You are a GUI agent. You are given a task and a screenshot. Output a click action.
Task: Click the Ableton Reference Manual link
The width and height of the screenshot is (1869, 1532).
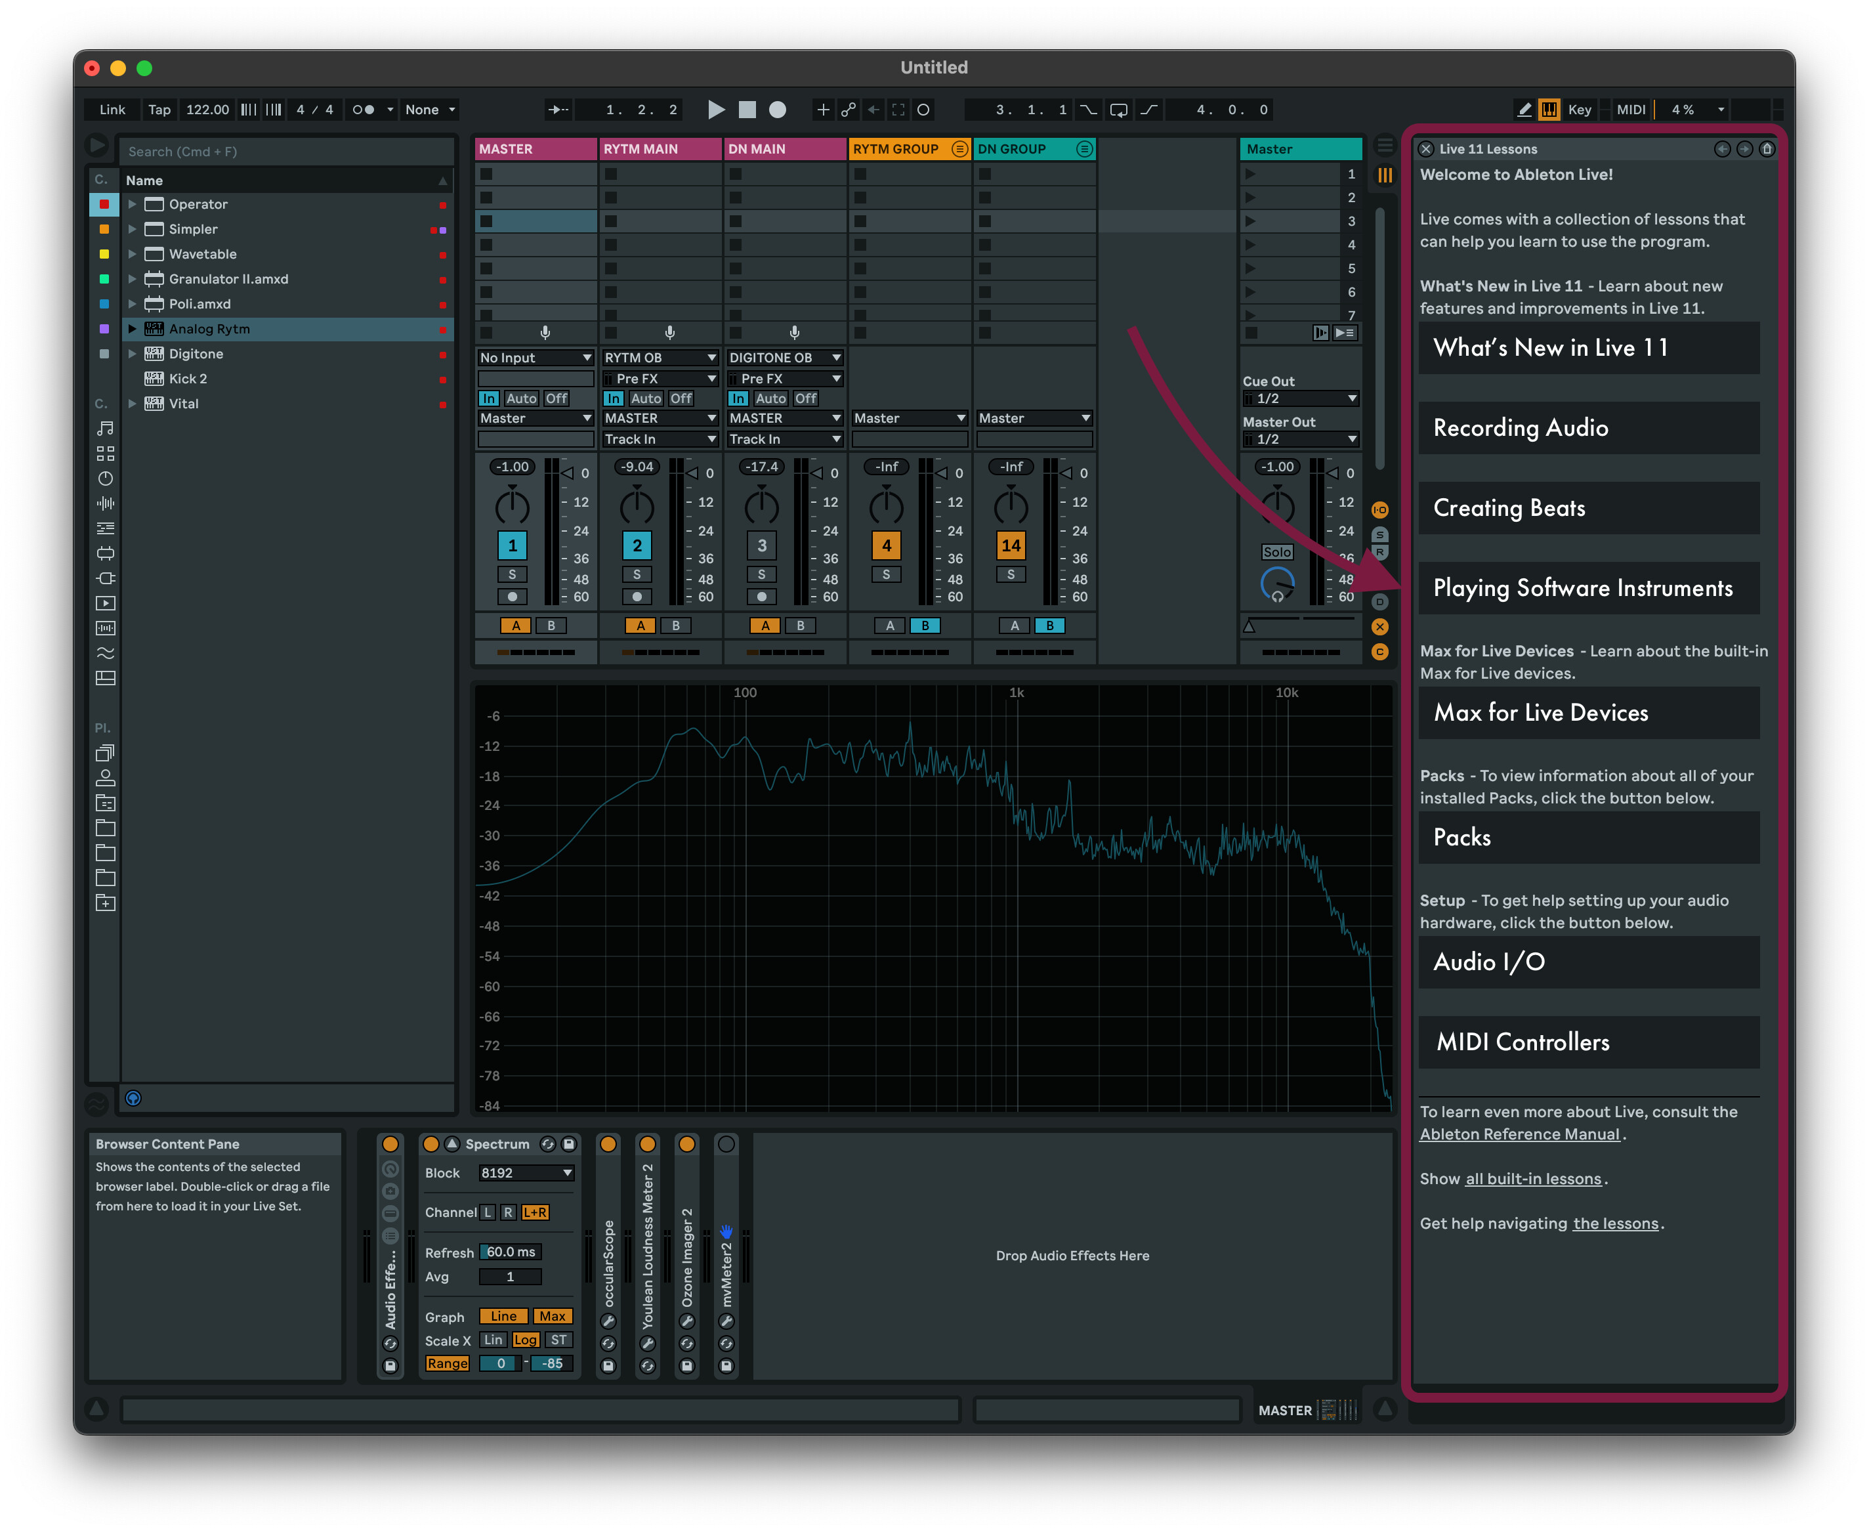pos(1520,1135)
